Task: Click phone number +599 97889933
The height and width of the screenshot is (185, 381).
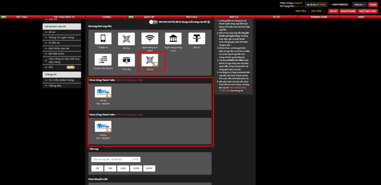Action: [x=340, y=4]
